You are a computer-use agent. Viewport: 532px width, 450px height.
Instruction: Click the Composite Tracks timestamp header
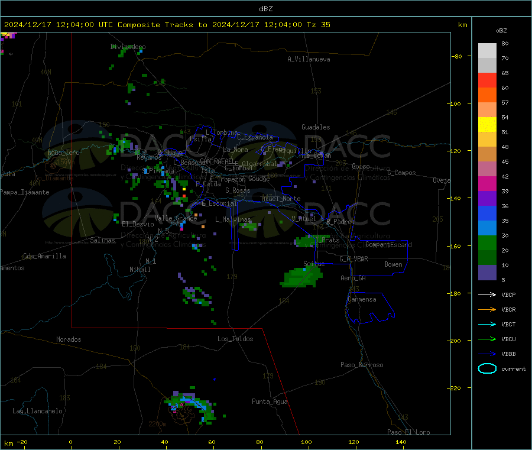(x=167, y=25)
